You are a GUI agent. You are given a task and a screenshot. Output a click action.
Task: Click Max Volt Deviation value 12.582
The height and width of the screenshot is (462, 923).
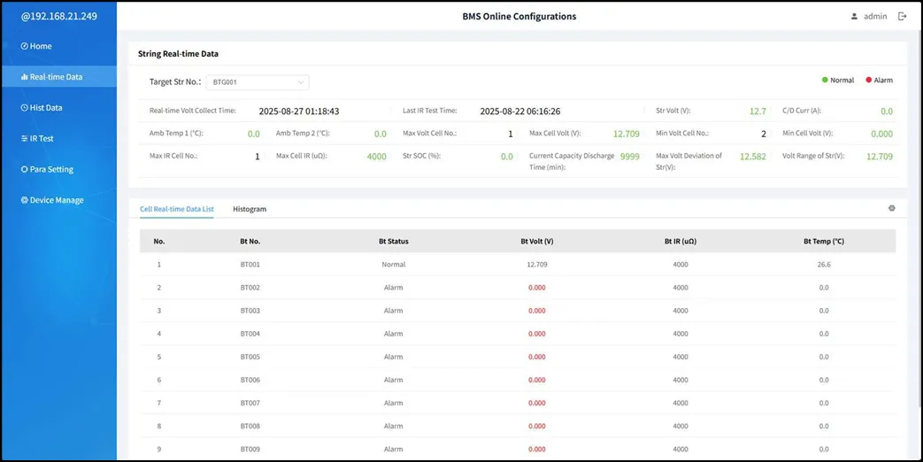tap(753, 157)
